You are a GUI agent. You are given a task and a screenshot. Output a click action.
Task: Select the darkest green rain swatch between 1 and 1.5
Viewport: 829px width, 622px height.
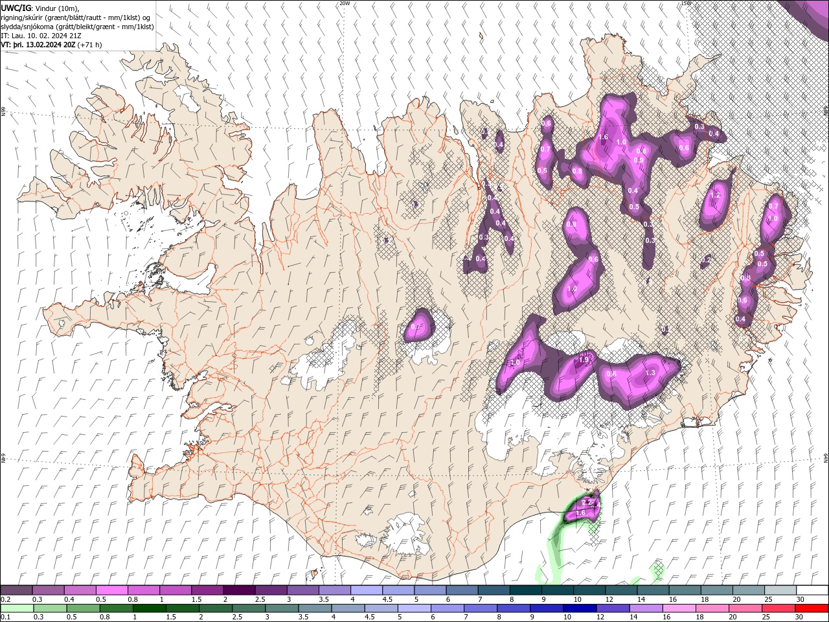click(x=150, y=608)
